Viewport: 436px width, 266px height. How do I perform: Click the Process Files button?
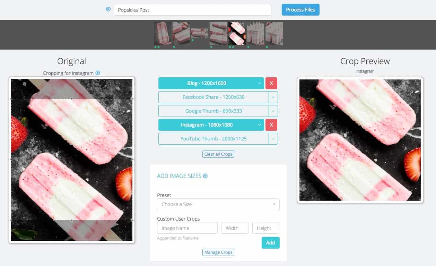coord(300,10)
